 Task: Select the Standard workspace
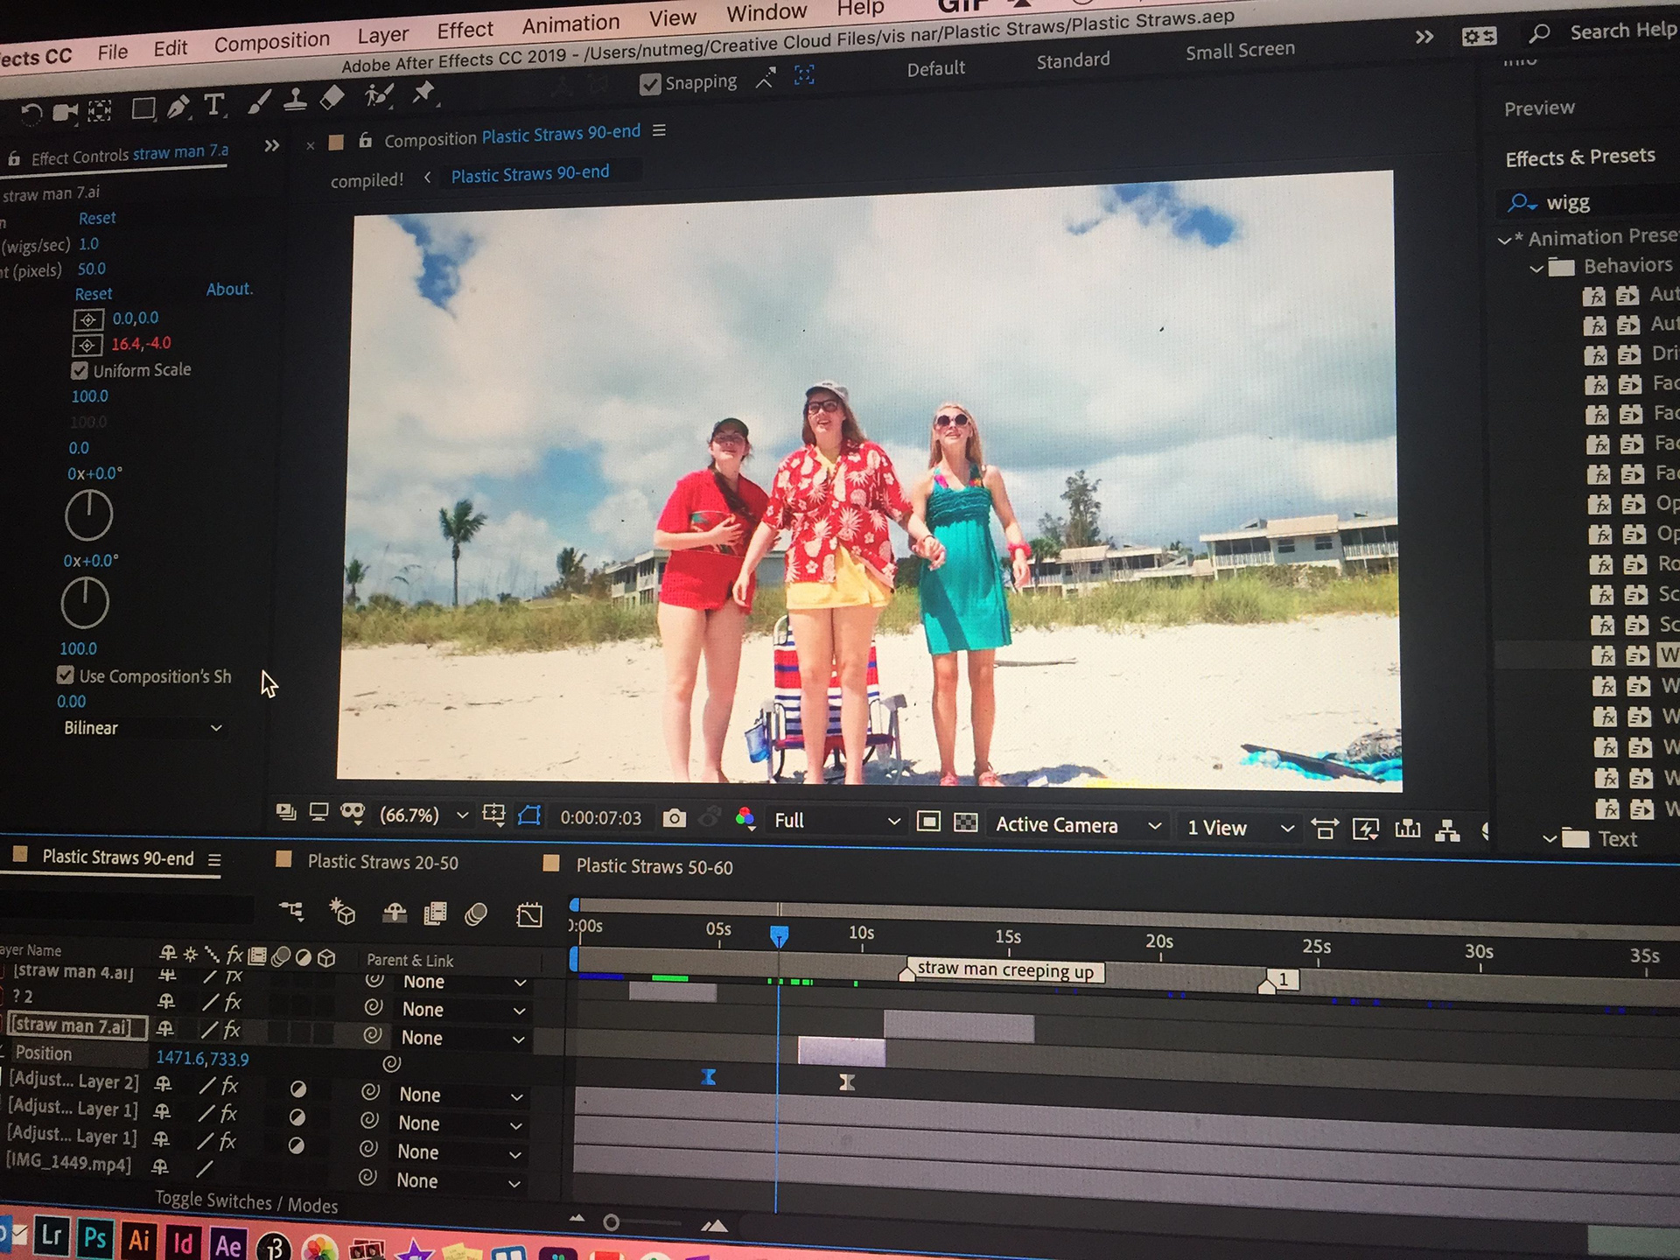point(1073,60)
